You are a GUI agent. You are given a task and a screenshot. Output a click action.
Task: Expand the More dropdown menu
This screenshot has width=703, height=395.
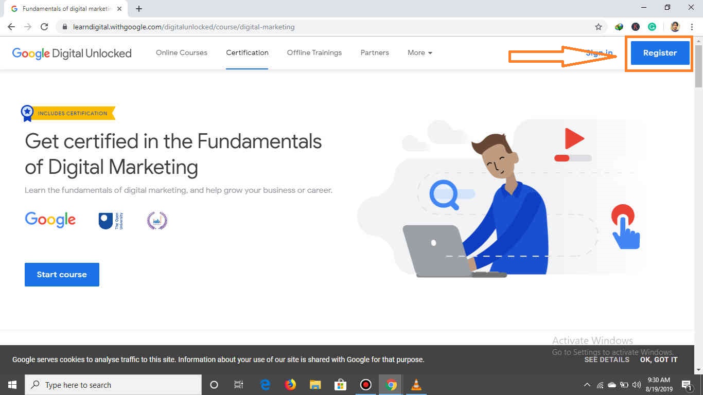point(420,52)
